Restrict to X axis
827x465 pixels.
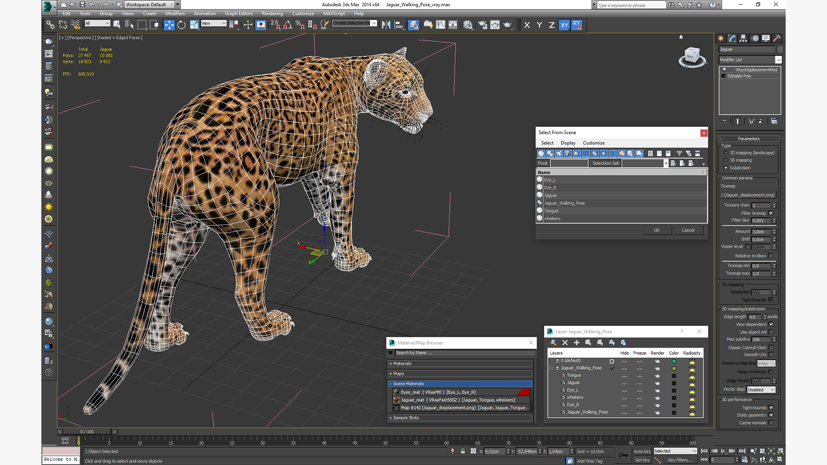click(x=527, y=25)
